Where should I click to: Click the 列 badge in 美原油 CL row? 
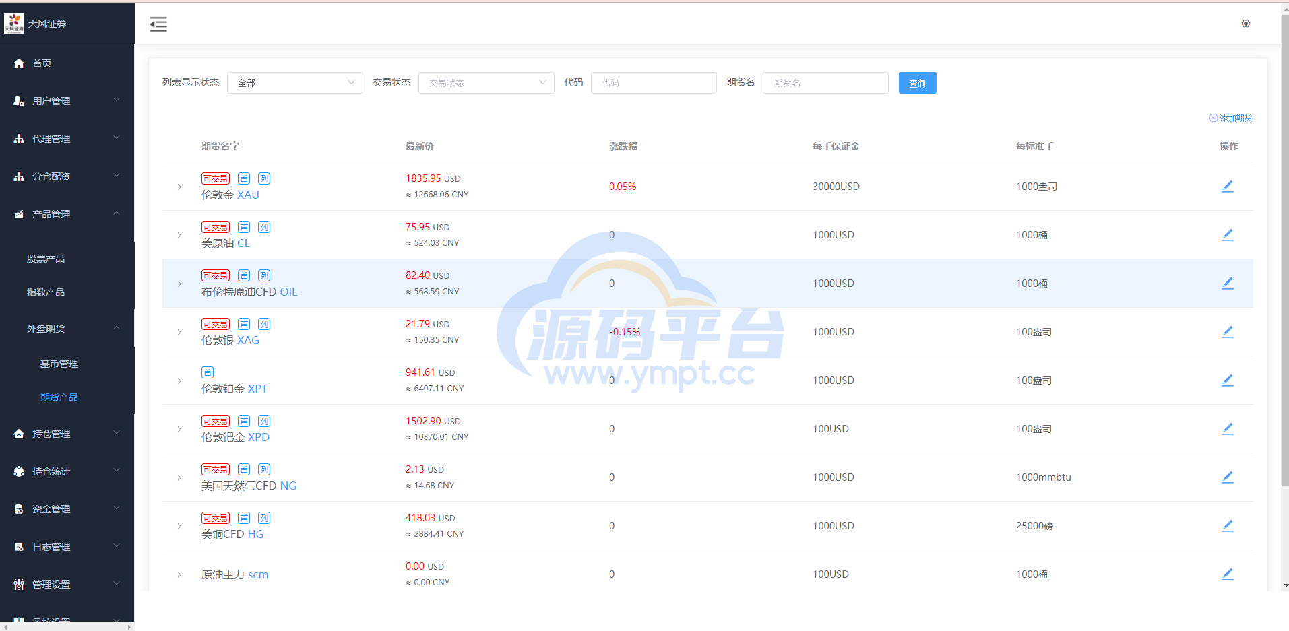[x=264, y=227]
